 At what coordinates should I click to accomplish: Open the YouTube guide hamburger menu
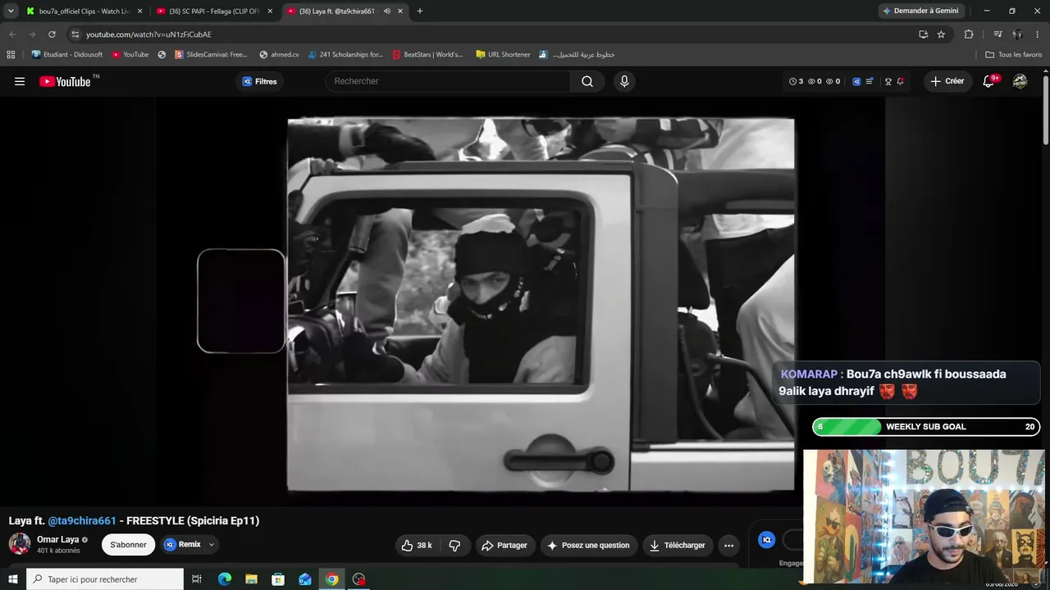(20, 81)
